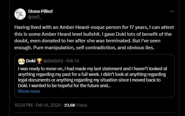
Task: Click the second line of quoted text
Action: (92, 74)
